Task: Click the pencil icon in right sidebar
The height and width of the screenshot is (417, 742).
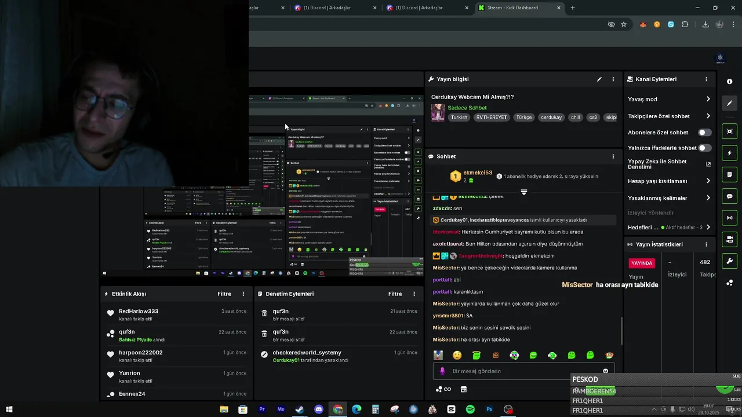Action: pos(730,103)
